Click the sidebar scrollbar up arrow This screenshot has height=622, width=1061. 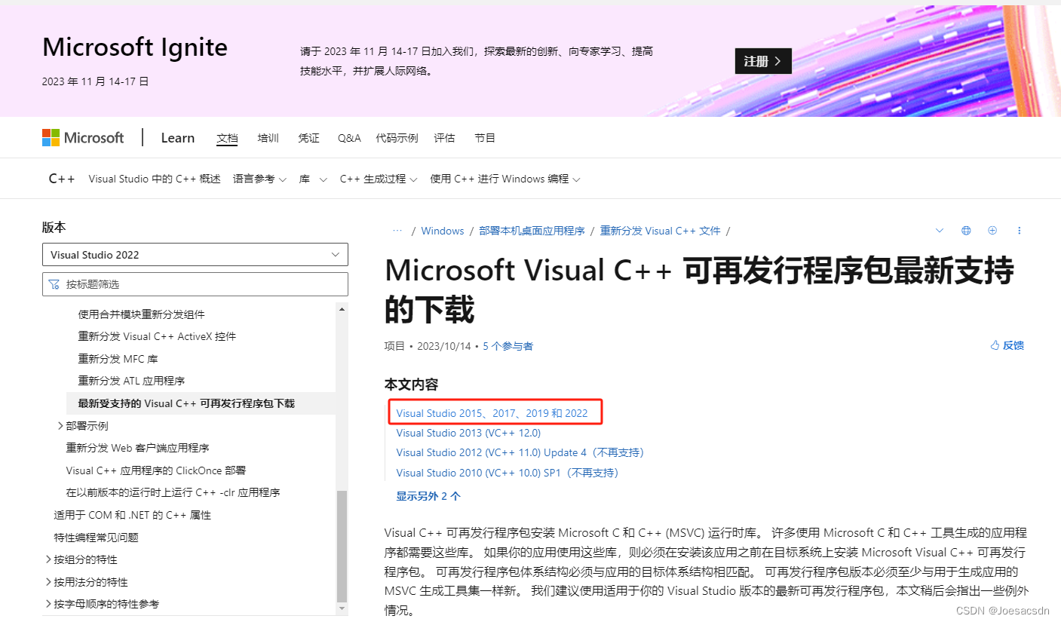click(342, 308)
